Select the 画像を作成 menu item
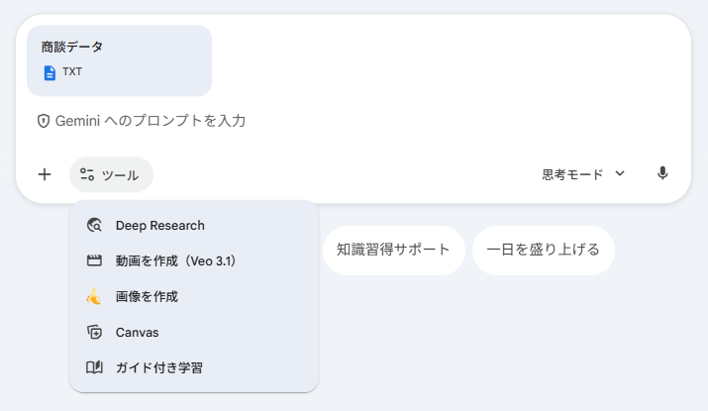This screenshot has width=708, height=411. (x=194, y=297)
